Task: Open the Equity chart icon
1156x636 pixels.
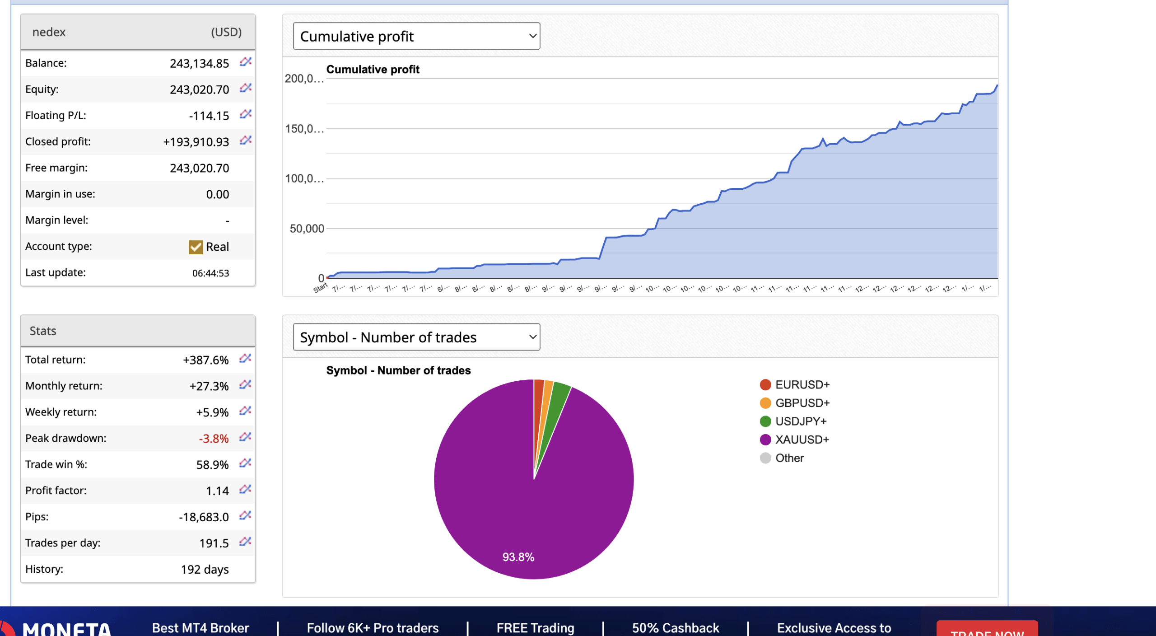Action: [244, 89]
